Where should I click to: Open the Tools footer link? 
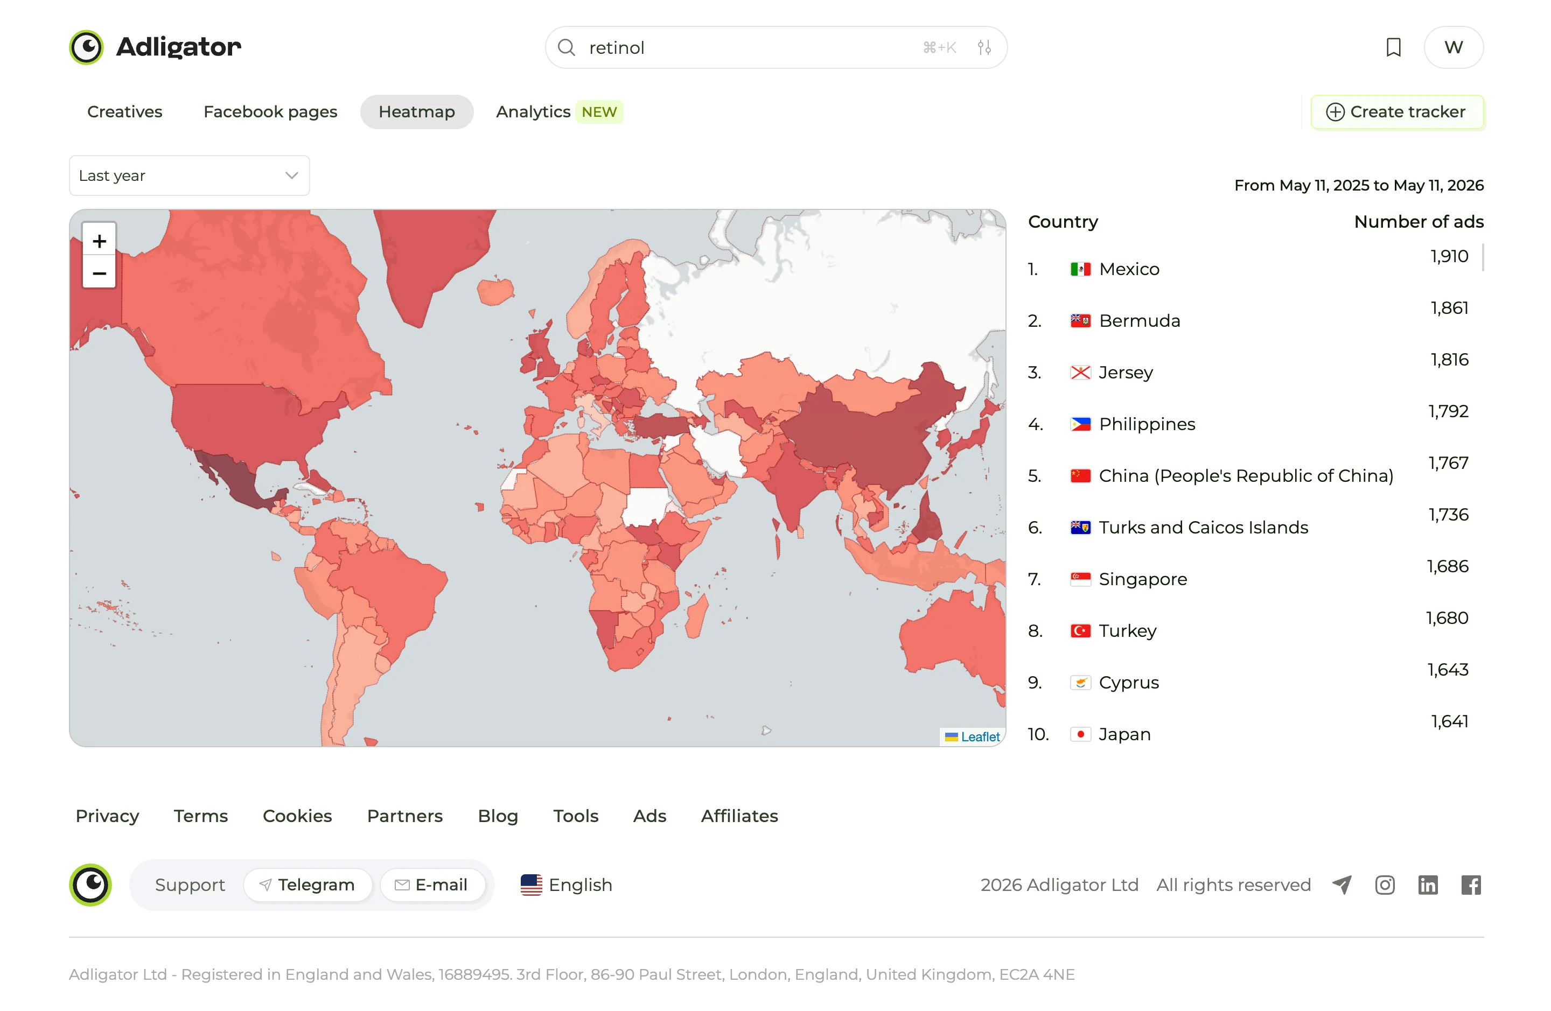coord(576,816)
